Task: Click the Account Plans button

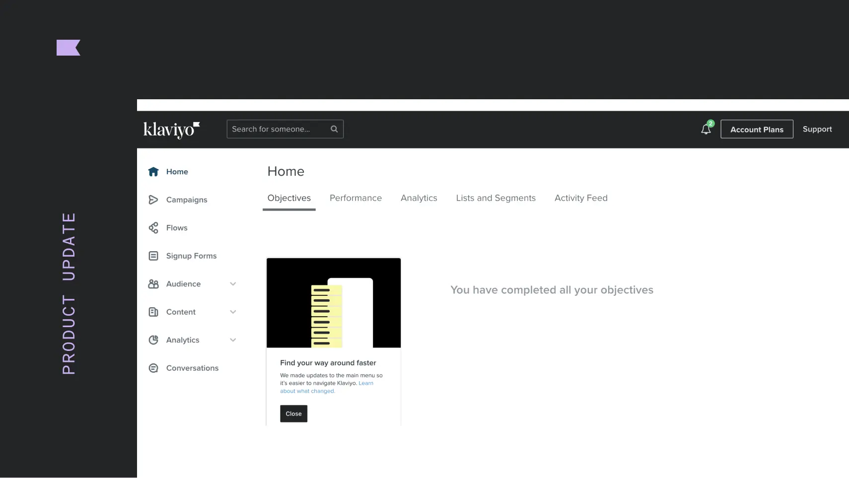Action: tap(757, 129)
